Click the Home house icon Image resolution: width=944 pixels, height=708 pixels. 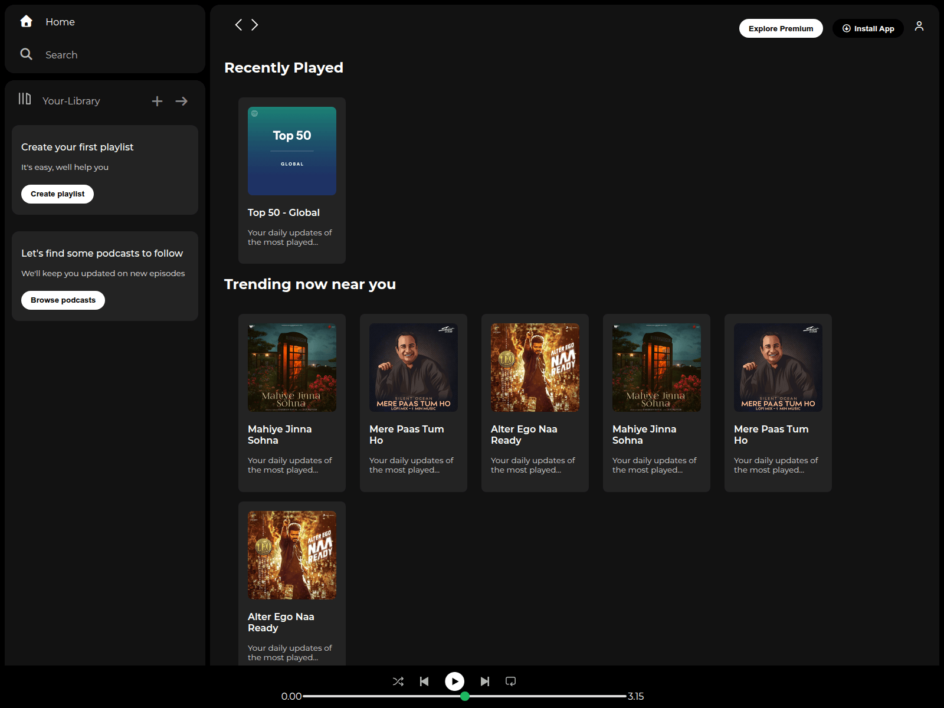pos(26,21)
